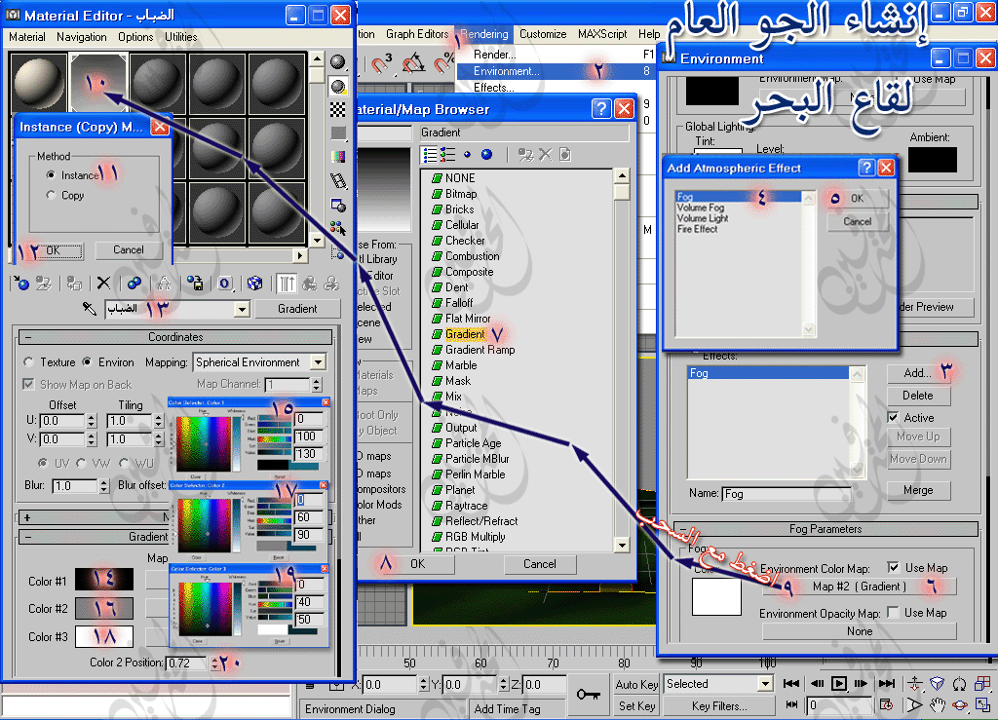Screen dimensions: 998x720
Task: Open the Utilities menu in Material Editor
Action: (180, 37)
